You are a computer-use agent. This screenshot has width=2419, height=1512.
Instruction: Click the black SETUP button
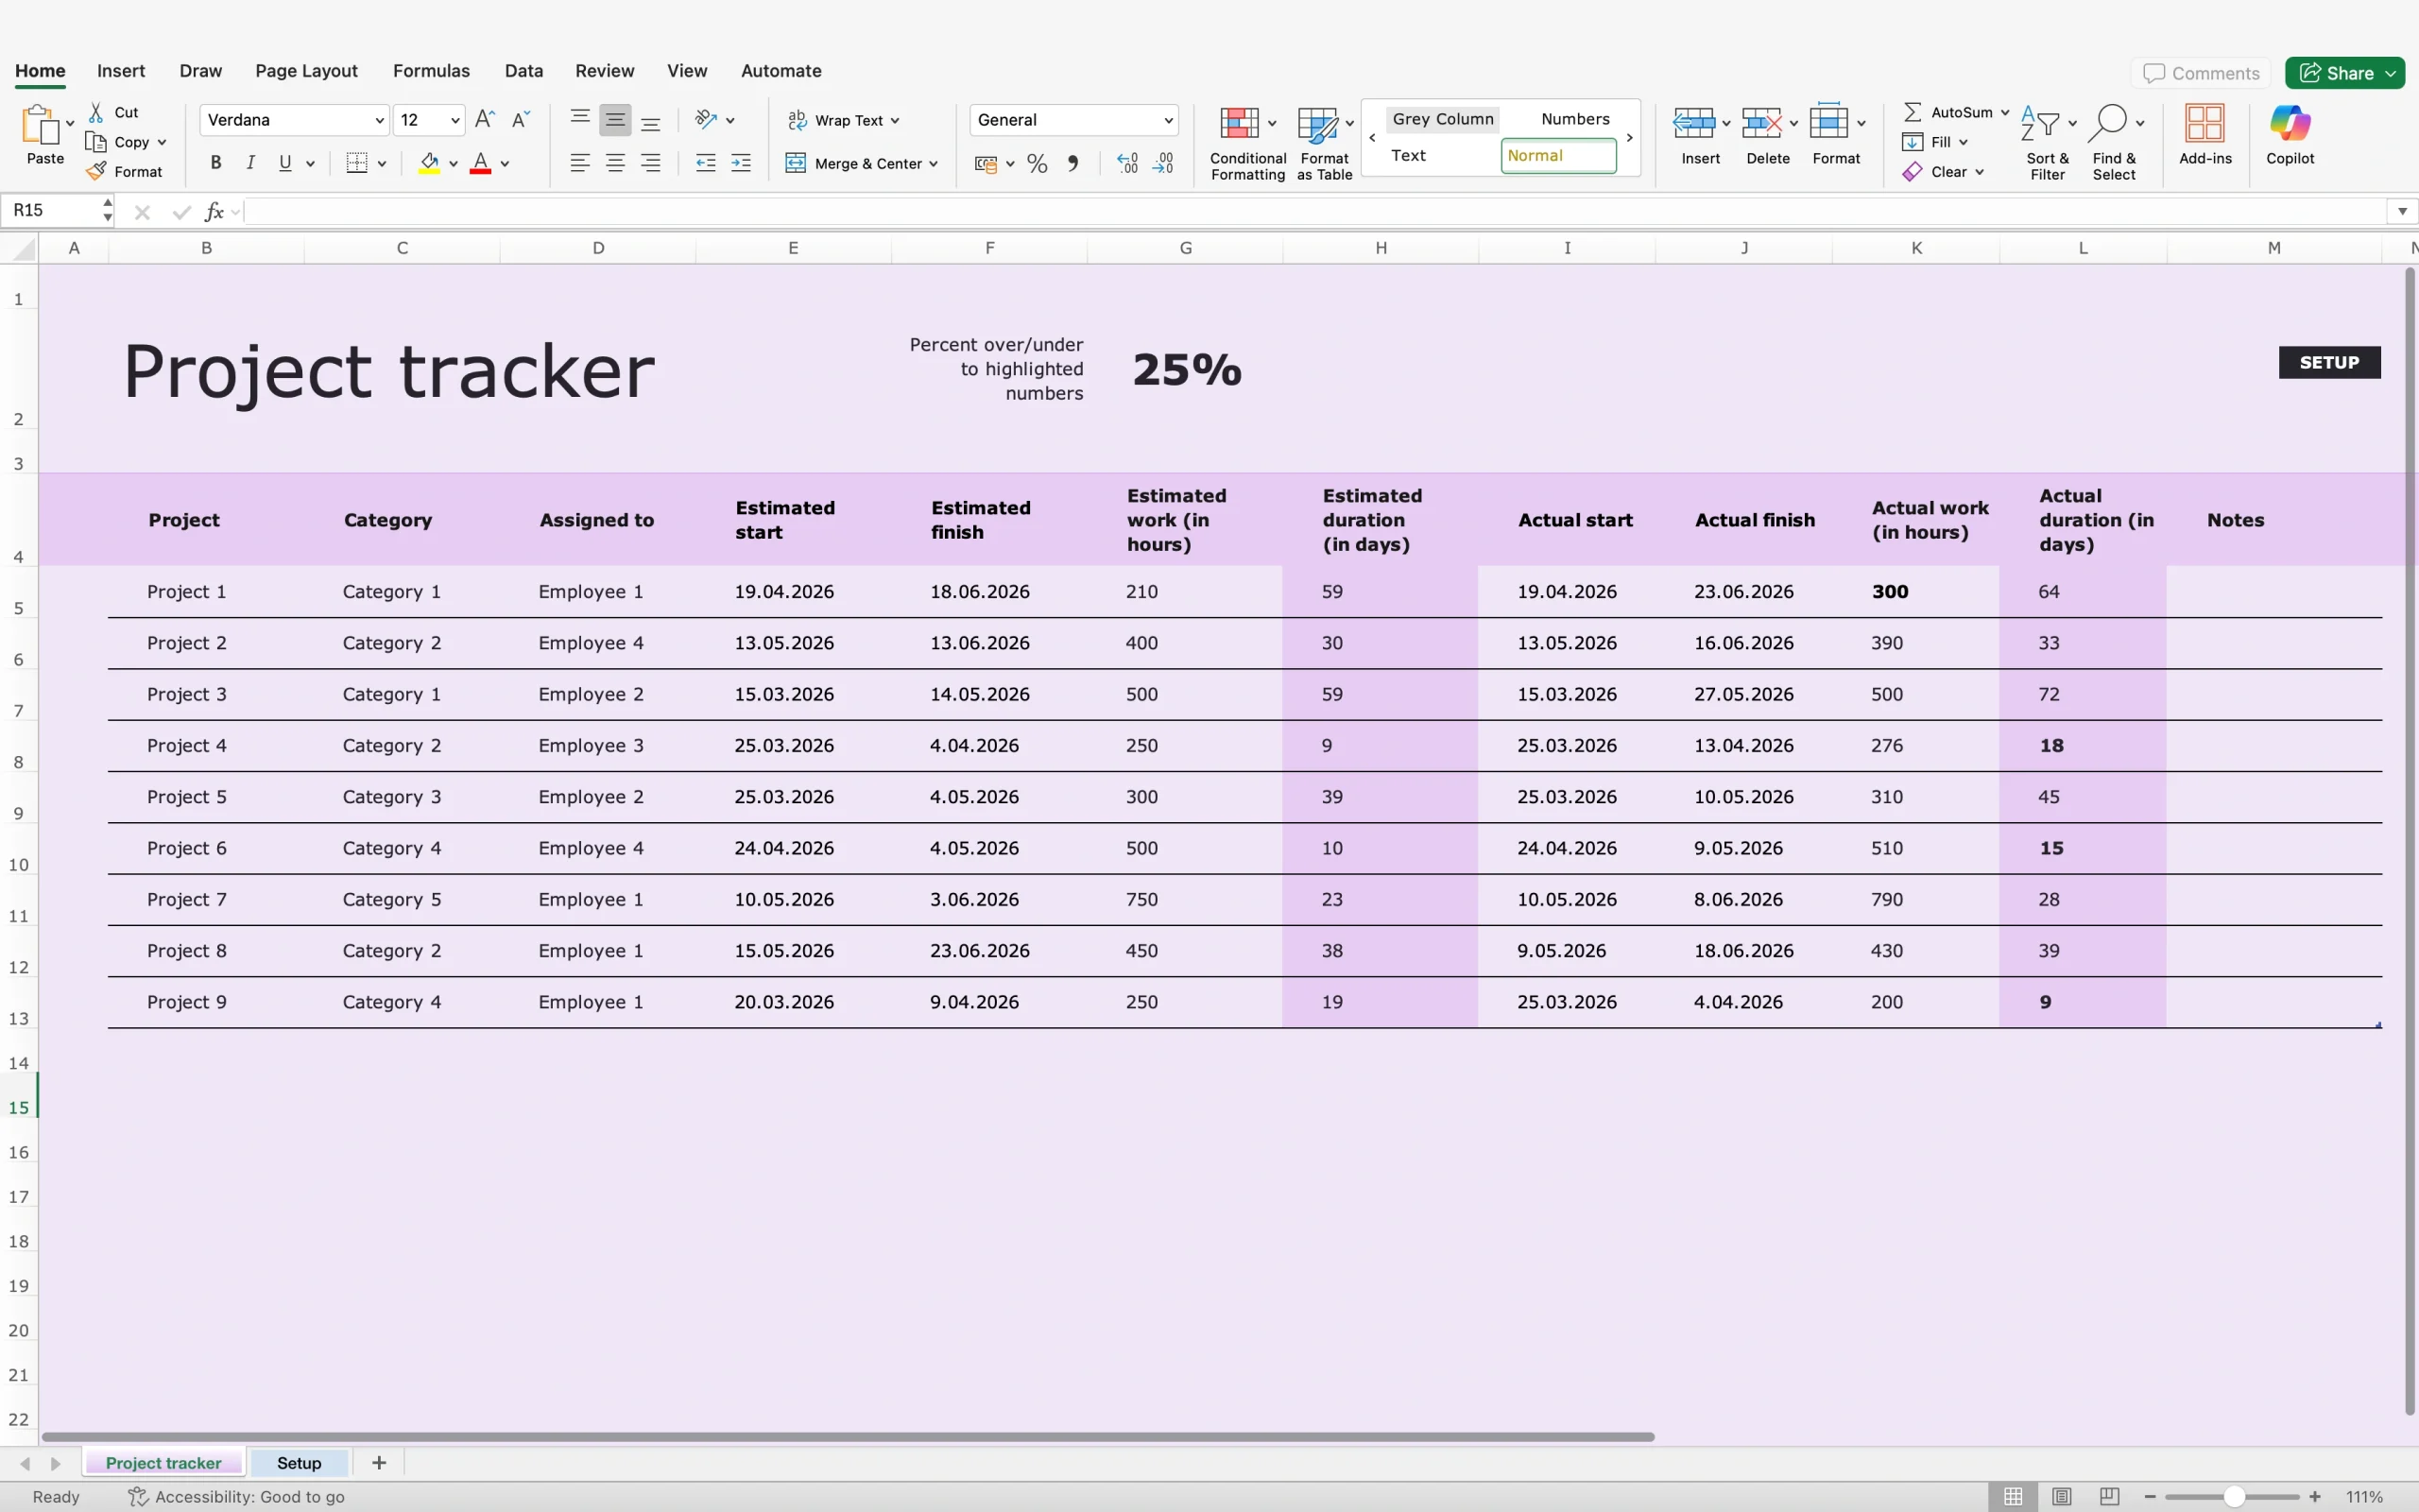[2329, 362]
